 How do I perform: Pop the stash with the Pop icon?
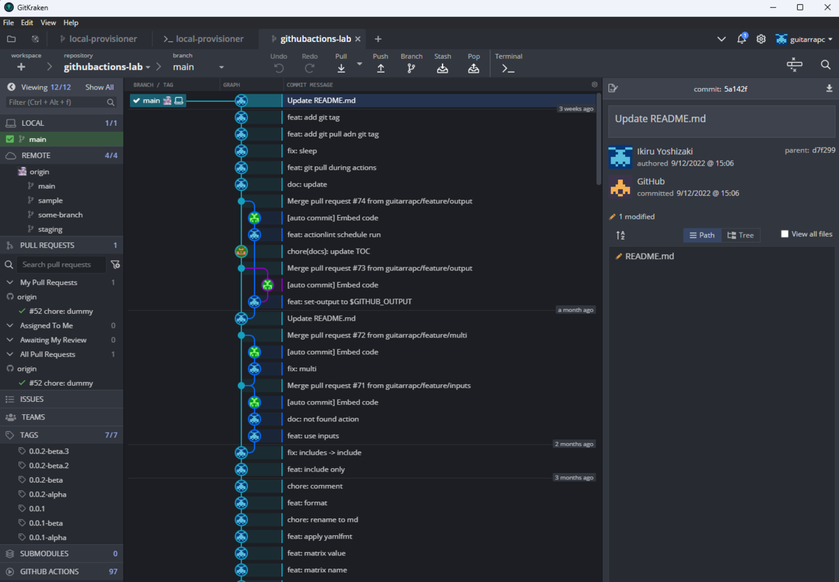473,68
